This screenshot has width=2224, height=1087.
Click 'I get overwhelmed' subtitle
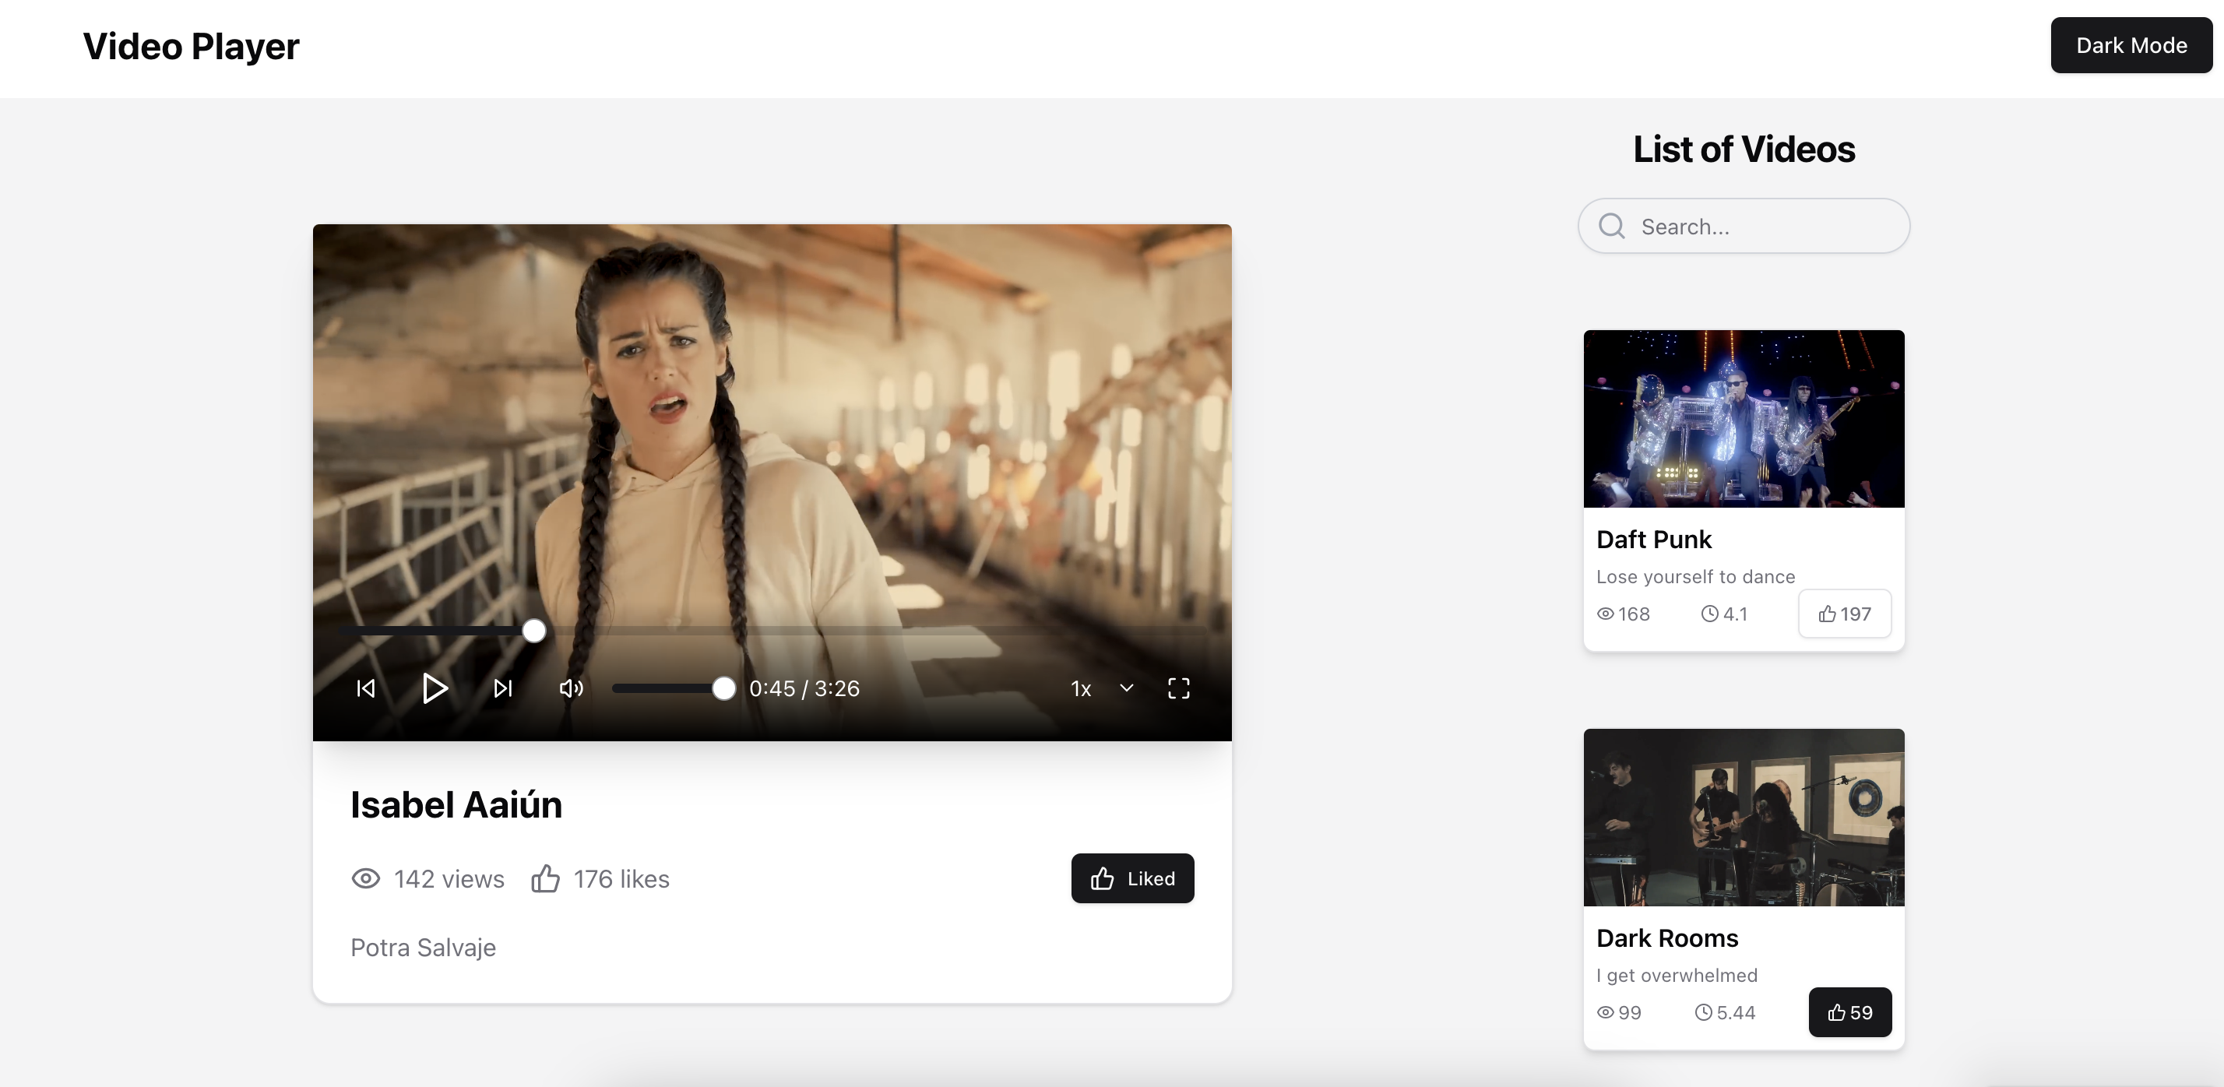1677,976
